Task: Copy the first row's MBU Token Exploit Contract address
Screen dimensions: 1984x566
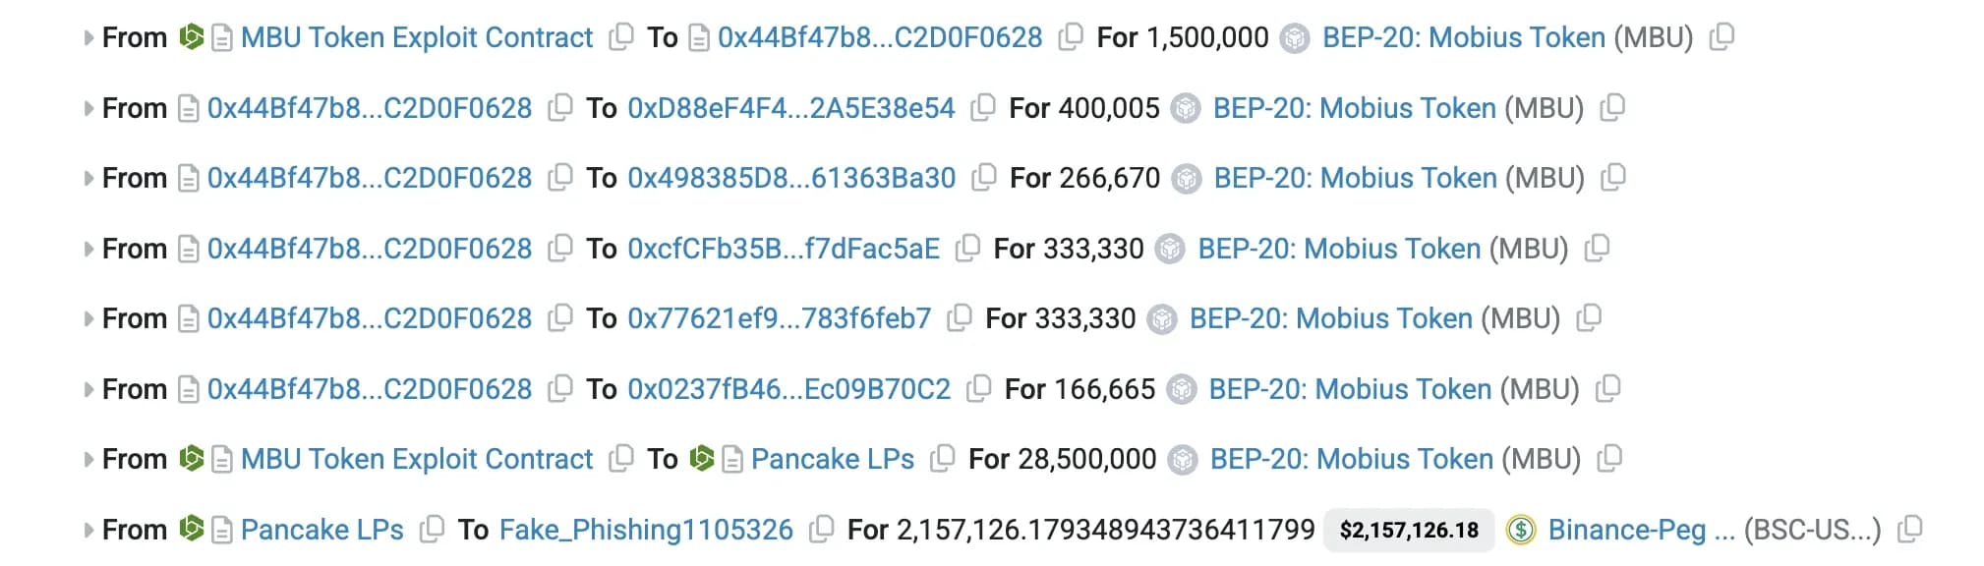Action: pyautogui.click(x=620, y=37)
